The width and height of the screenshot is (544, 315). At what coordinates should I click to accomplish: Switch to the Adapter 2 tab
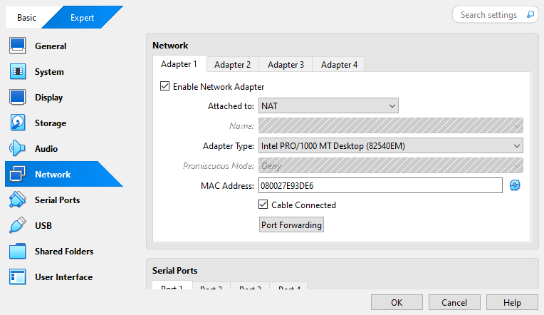click(232, 65)
